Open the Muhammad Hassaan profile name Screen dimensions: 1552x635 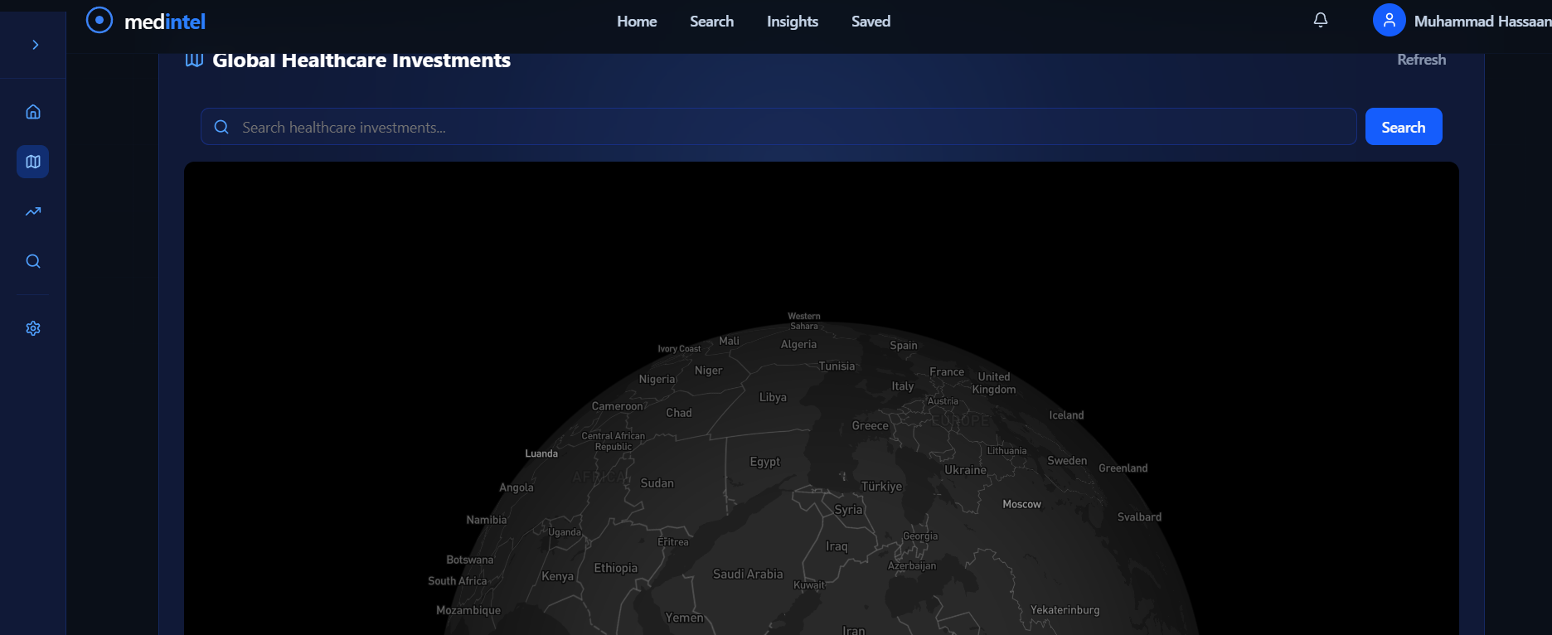click(x=1482, y=22)
